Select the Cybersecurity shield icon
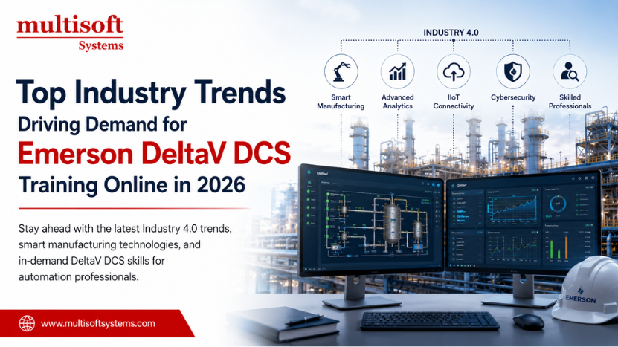 512,71
